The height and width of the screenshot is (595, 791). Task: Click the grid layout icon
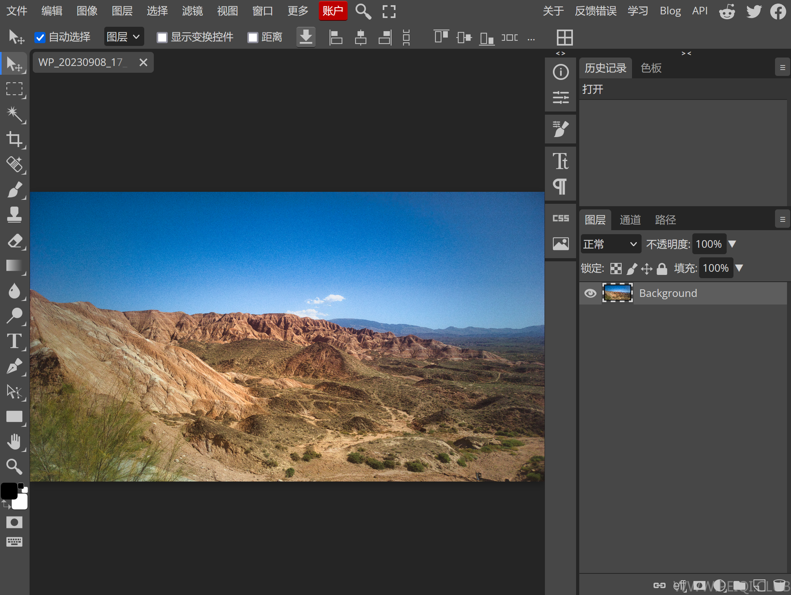(x=564, y=38)
